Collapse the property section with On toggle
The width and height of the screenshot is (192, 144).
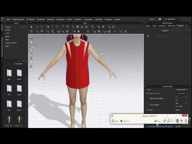[x=146, y=110]
